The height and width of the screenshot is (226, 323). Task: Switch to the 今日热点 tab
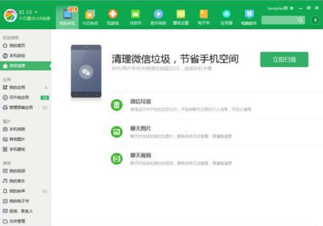(90, 17)
